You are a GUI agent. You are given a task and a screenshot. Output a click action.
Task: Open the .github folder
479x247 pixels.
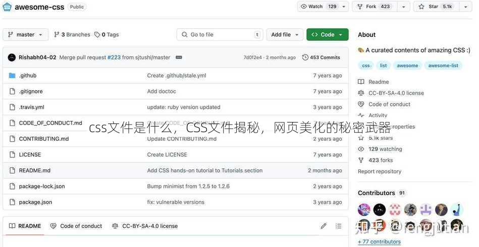[27, 76]
